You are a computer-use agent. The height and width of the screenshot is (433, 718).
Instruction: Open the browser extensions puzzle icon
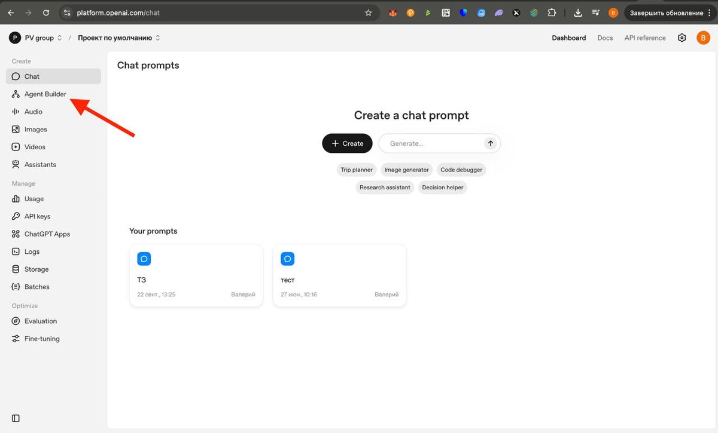tap(552, 13)
